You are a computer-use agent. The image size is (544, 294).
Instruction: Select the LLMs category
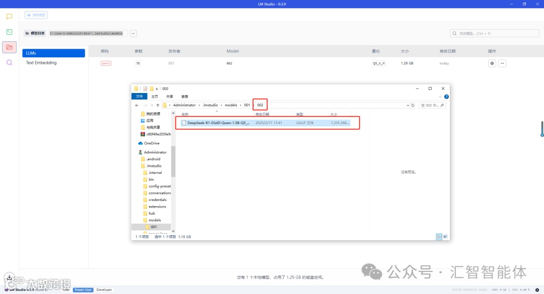(53, 53)
